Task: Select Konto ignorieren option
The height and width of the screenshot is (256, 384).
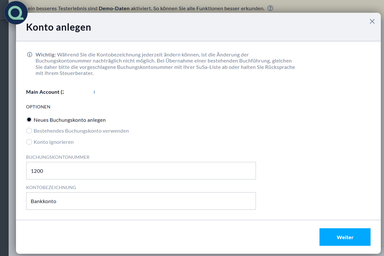Action: point(29,142)
